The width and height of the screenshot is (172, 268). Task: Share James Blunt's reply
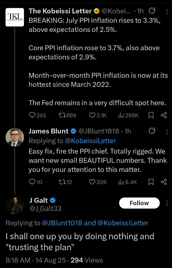(x=164, y=182)
